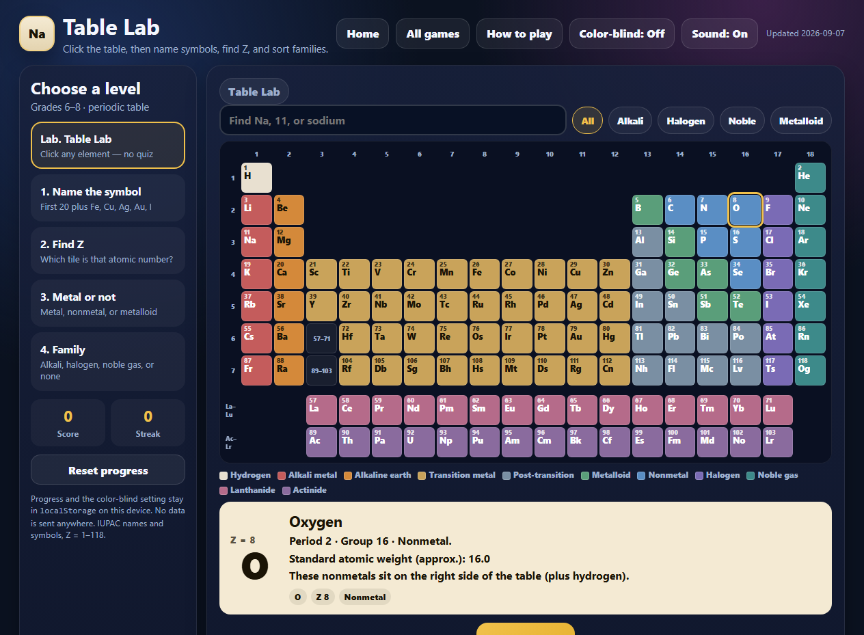Pick the Calcium (Ca) element tile
The height and width of the screenshot is (635, 864).
tap(289, 274)
